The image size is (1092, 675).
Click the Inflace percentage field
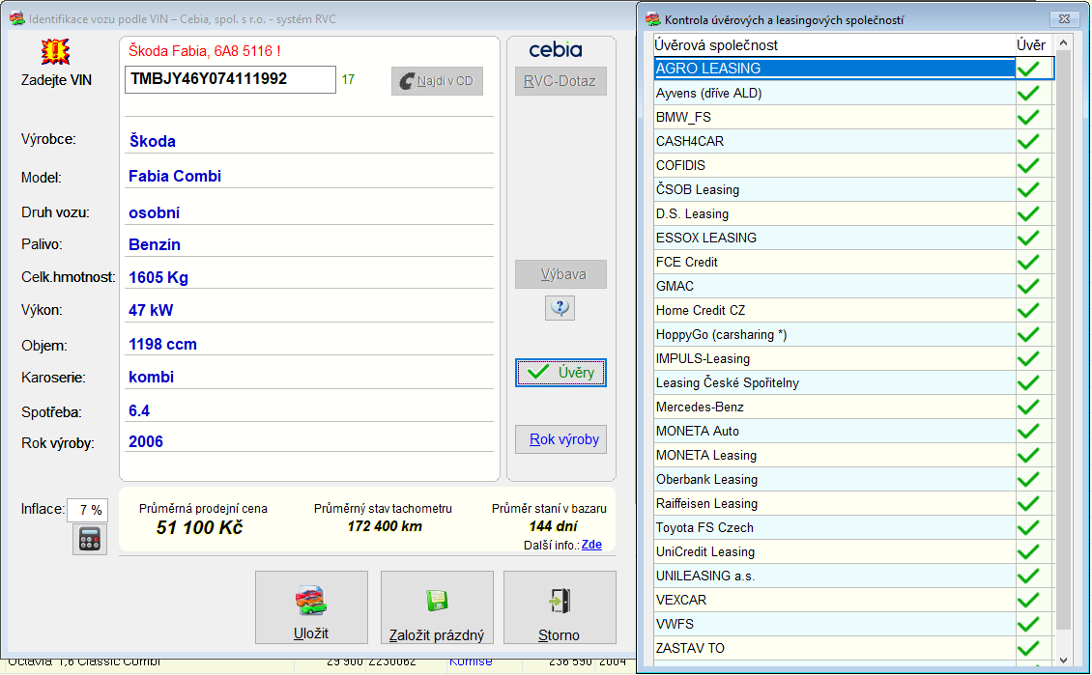[x=87, y=510]
